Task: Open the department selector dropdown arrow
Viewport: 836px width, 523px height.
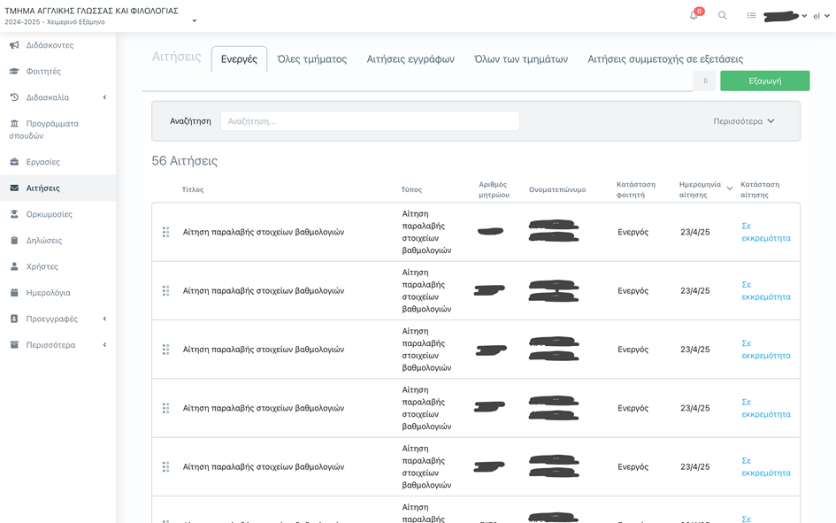Action: 194,20
